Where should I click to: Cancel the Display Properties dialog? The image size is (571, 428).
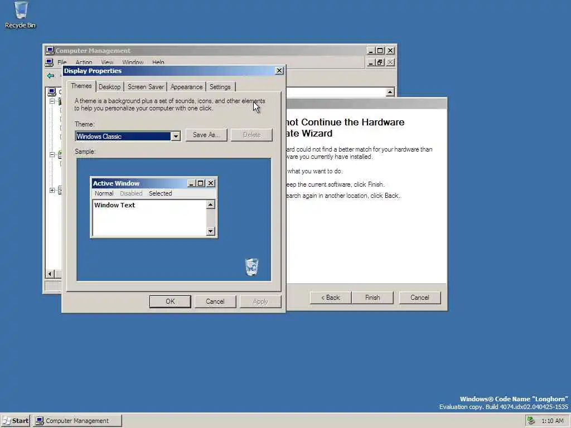click(215, 301)
